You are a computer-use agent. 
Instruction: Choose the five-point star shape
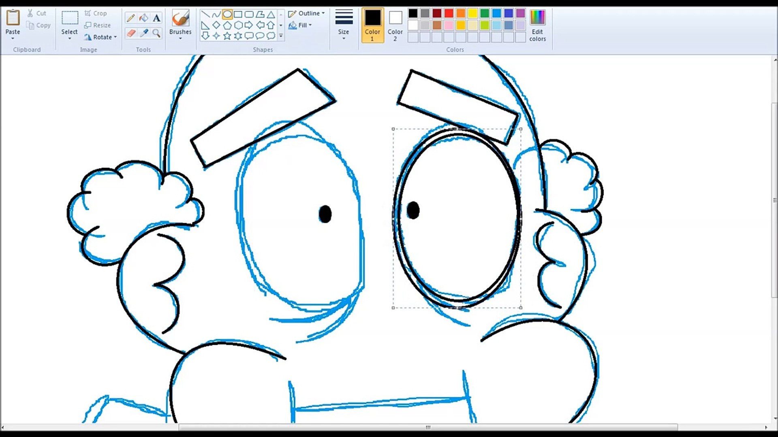click(x=227, y=36)
